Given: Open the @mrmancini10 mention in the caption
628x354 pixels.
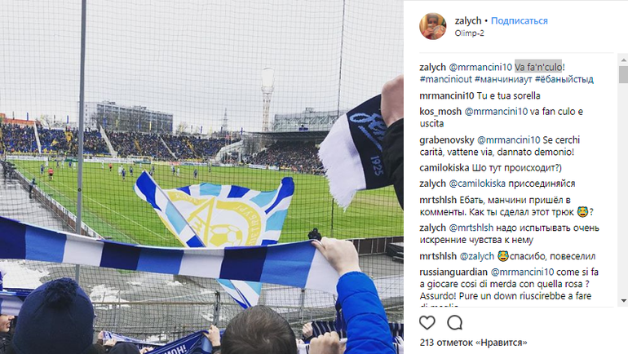Looking at the screenshot, I should (x=480, y=67).
